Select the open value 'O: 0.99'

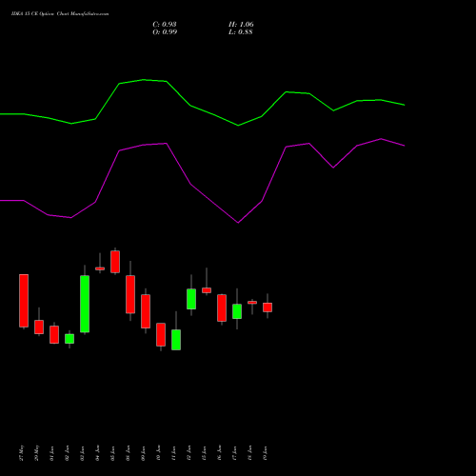click(x=165, y=32)
